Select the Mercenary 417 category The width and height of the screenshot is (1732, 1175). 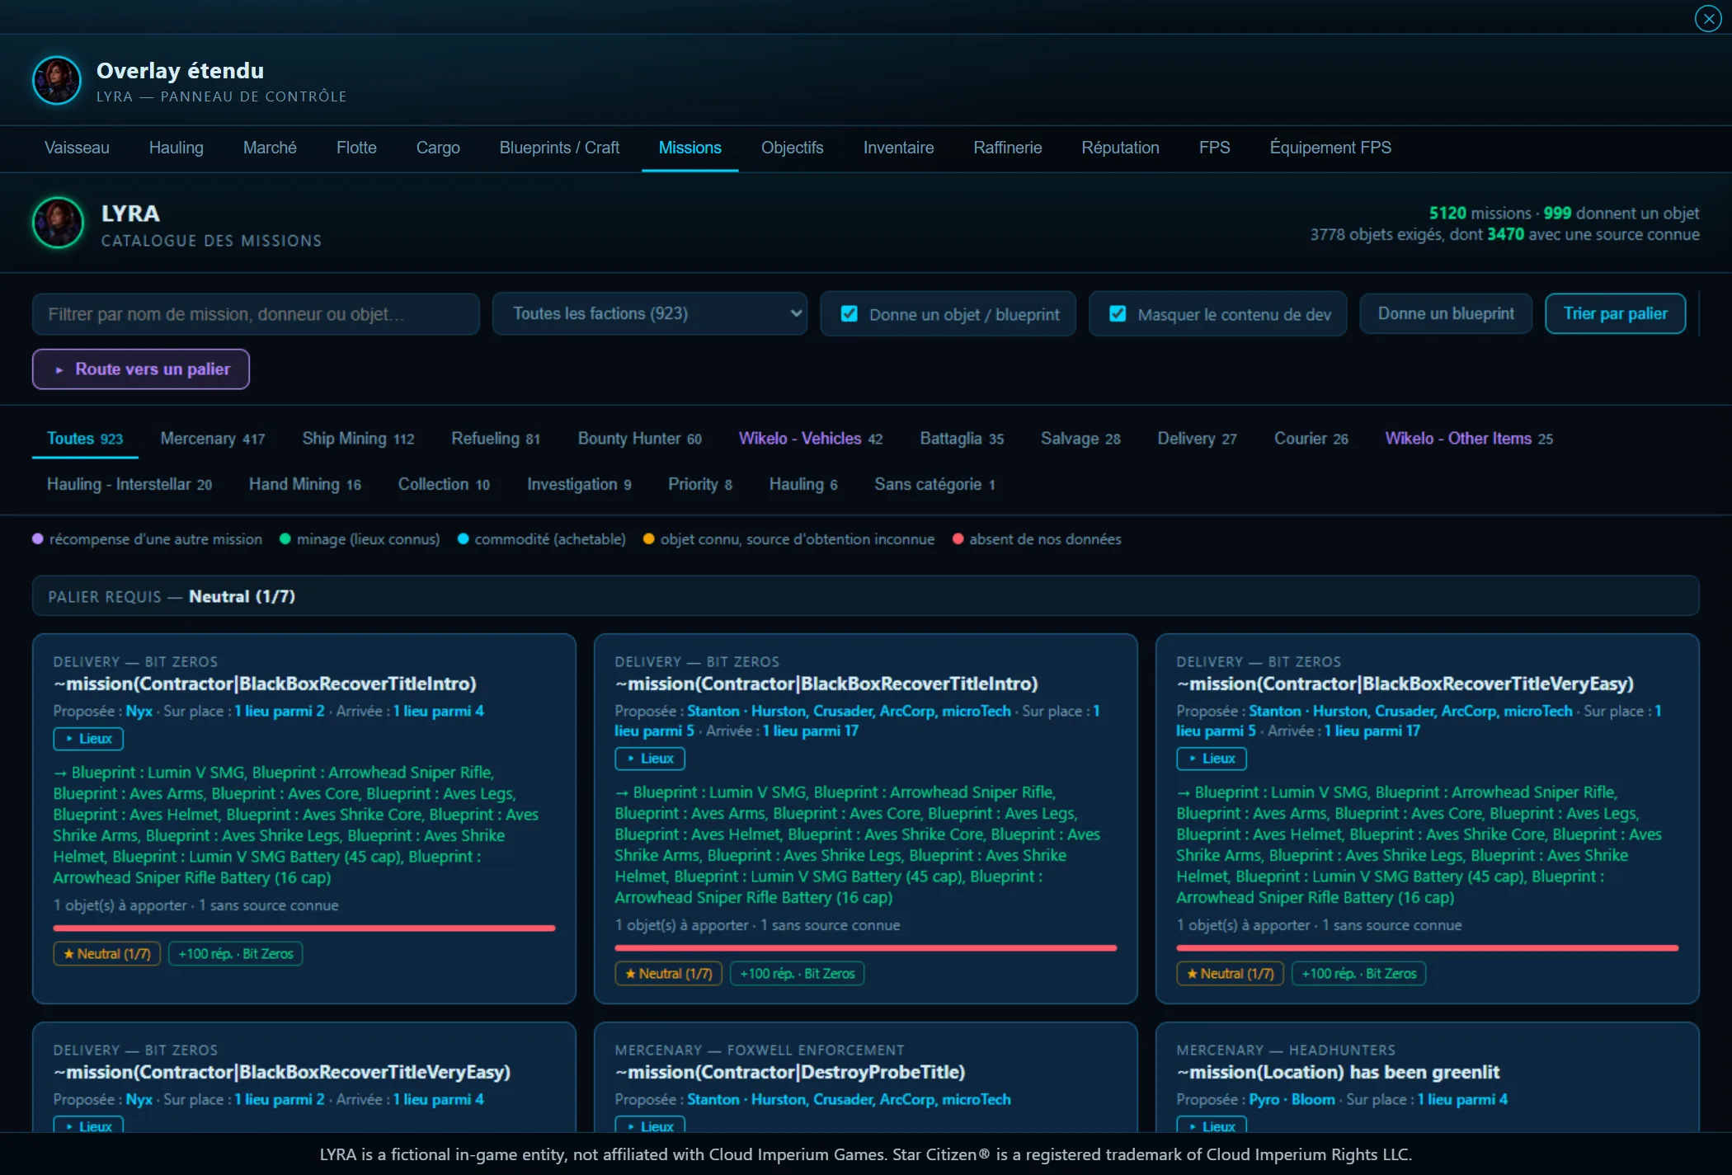click(213, 439)
